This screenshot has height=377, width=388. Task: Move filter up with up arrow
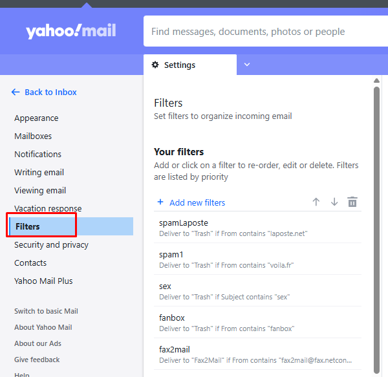(316, 202)
